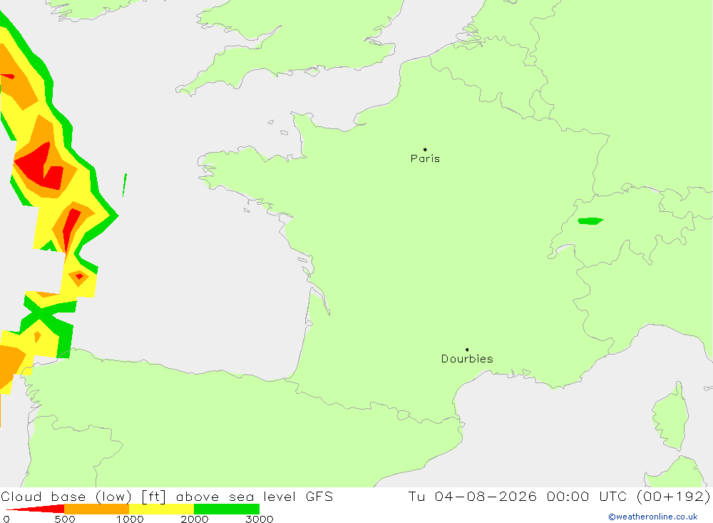Click the legend value 1000
The height and width of the screenshot is (523, 713).
click(130, 519)
